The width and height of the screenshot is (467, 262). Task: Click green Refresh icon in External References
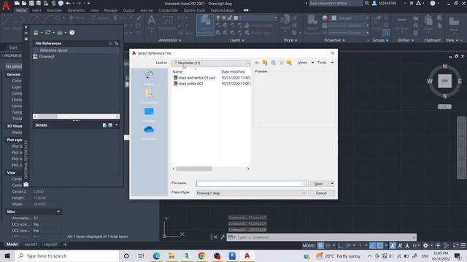47,32
